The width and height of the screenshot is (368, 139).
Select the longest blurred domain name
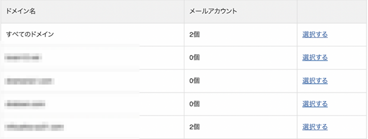click(x=34, y=127)
